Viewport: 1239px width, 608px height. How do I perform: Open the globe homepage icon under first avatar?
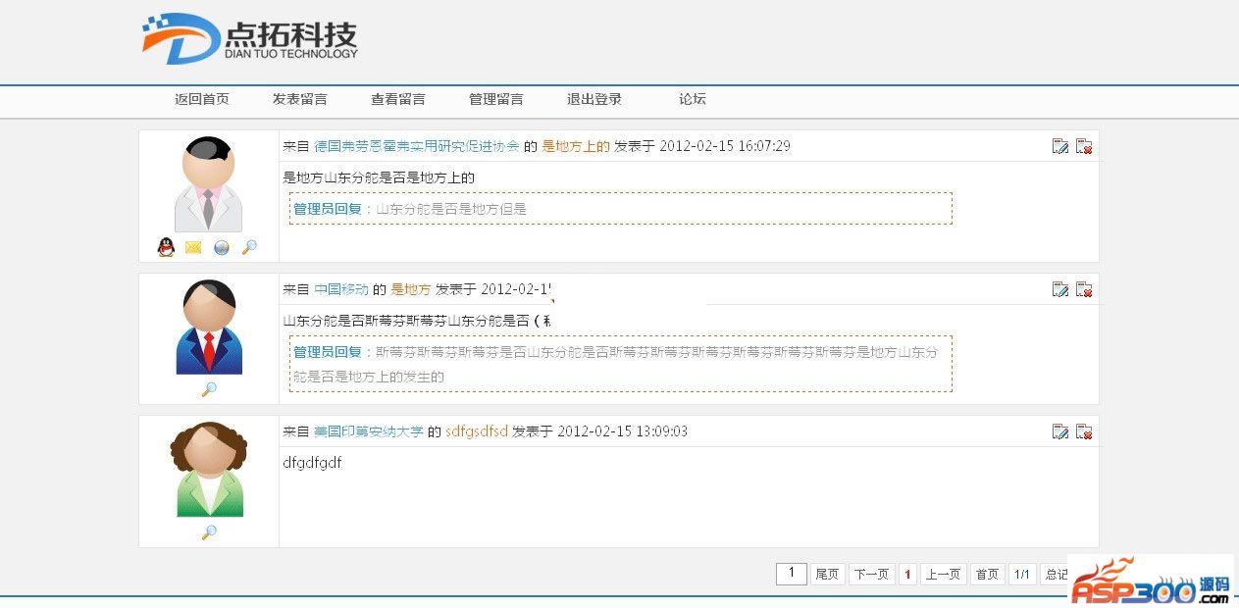coord(222,247)
